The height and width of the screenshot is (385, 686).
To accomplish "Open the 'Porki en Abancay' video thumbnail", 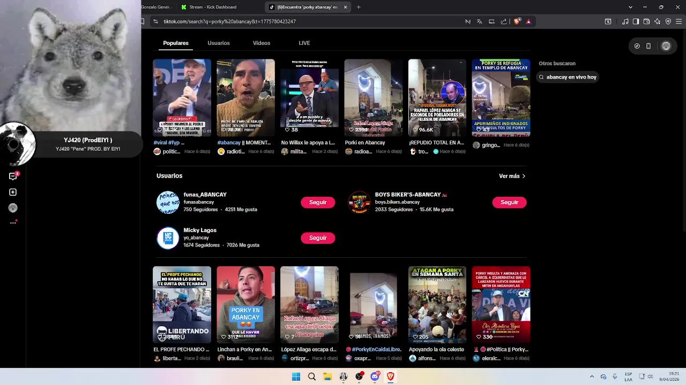I will coord(373,97).
